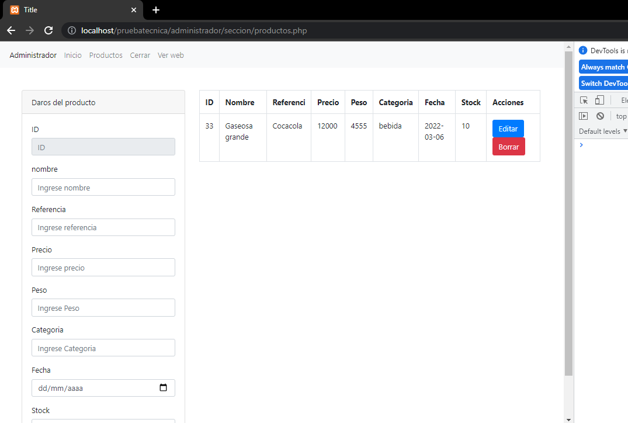Open site information via the address bar info icon
Screen dimensions: 628x423
[x=71, y=30]
